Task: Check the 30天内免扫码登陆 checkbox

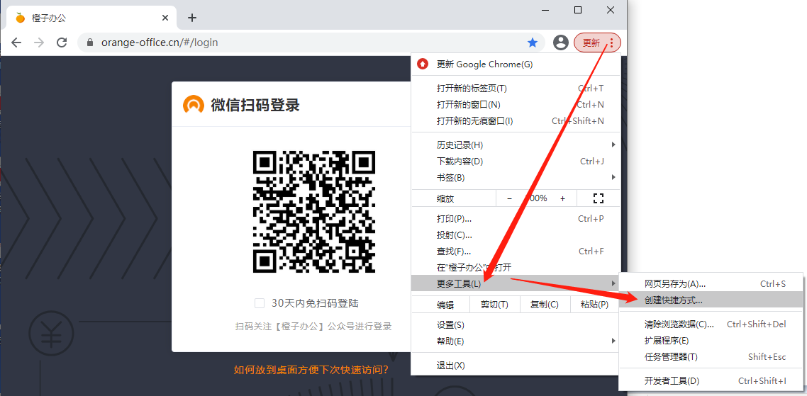Action: click(x=260, y=303)
